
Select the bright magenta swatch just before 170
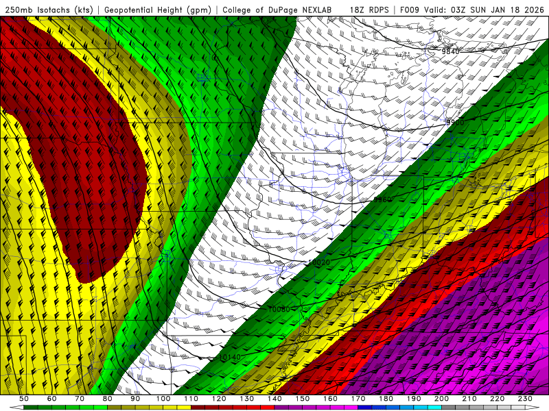[351, 408]
